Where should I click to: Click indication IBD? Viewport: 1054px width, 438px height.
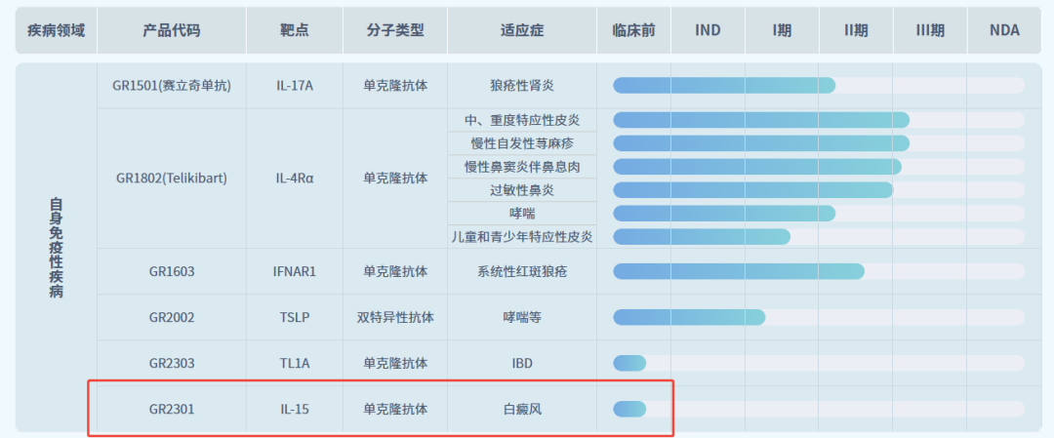(521, 364)
